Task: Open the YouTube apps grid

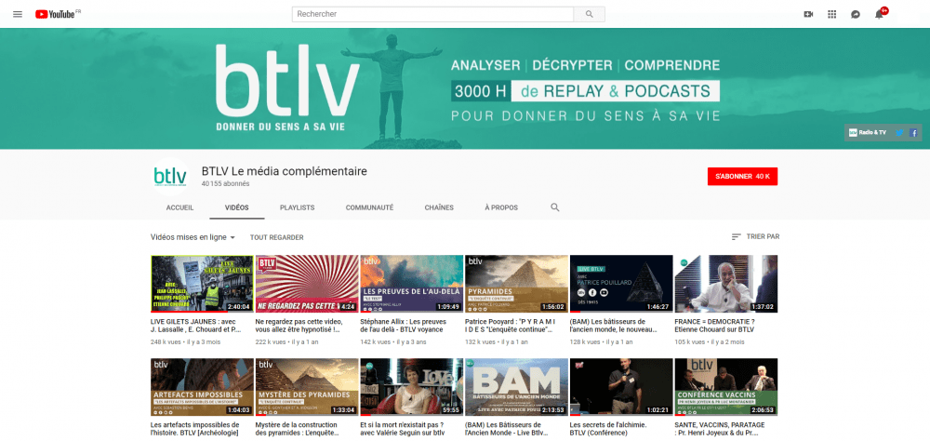Action: [x=831, y=14]
